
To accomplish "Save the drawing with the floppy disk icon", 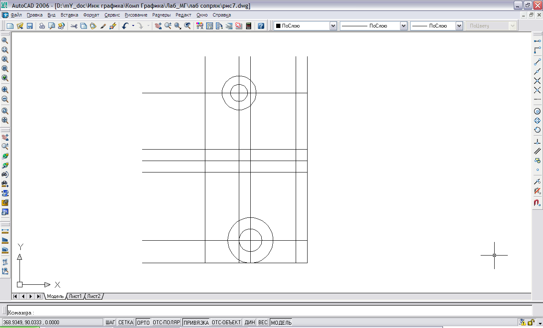I will coord(30,26).
